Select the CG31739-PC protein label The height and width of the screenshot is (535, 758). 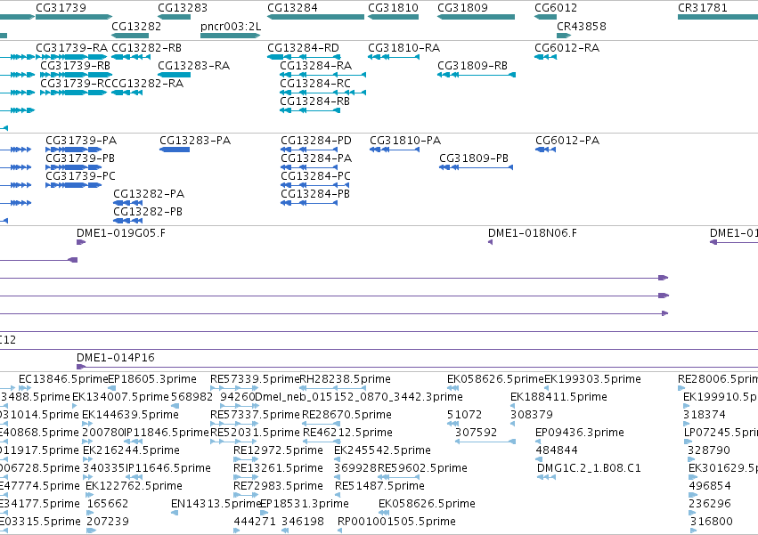click(x=81, y=176)
